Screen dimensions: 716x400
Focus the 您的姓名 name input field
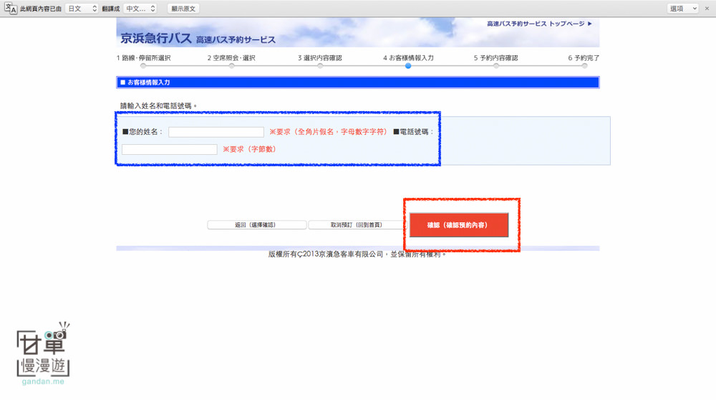(216, 132)
